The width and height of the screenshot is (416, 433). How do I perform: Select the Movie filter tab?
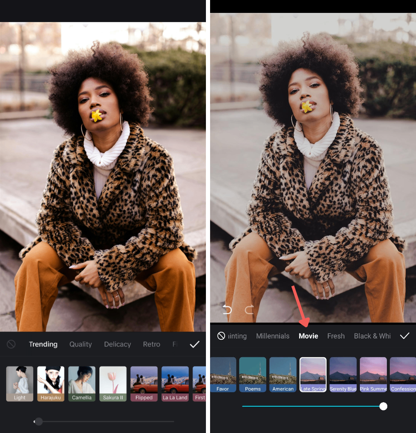click(308, 336)
